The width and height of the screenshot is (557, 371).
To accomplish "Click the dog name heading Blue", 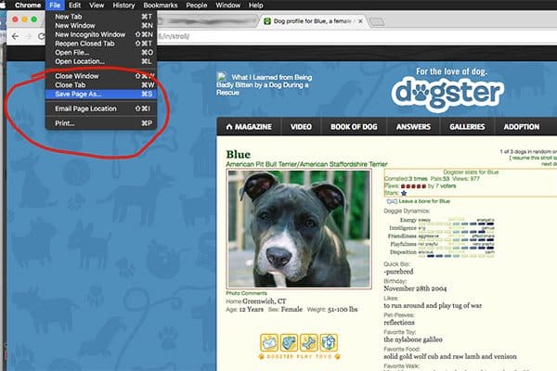I will [x=239, y=155].
